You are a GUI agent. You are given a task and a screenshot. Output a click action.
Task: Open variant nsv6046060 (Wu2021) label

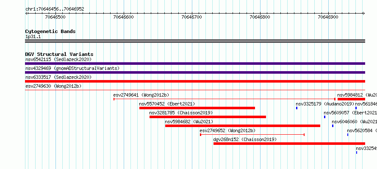pos(354,122)
